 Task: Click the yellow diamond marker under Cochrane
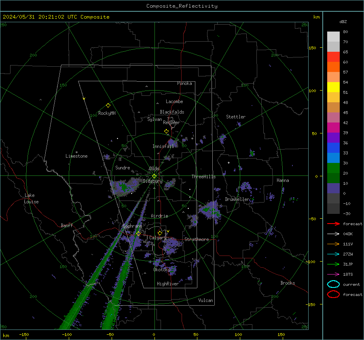[x=139, y=234]
